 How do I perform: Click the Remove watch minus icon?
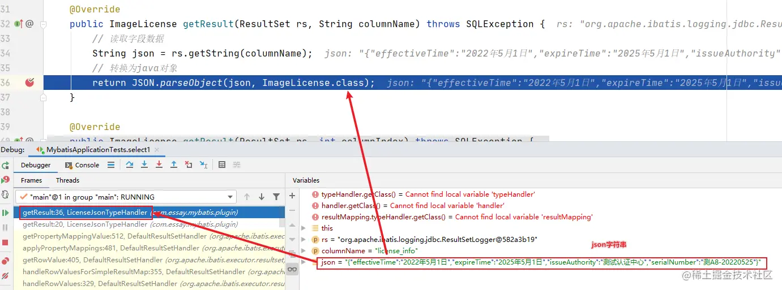(292, 210)
